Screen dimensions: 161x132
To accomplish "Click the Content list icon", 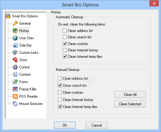I will [15, 75].
